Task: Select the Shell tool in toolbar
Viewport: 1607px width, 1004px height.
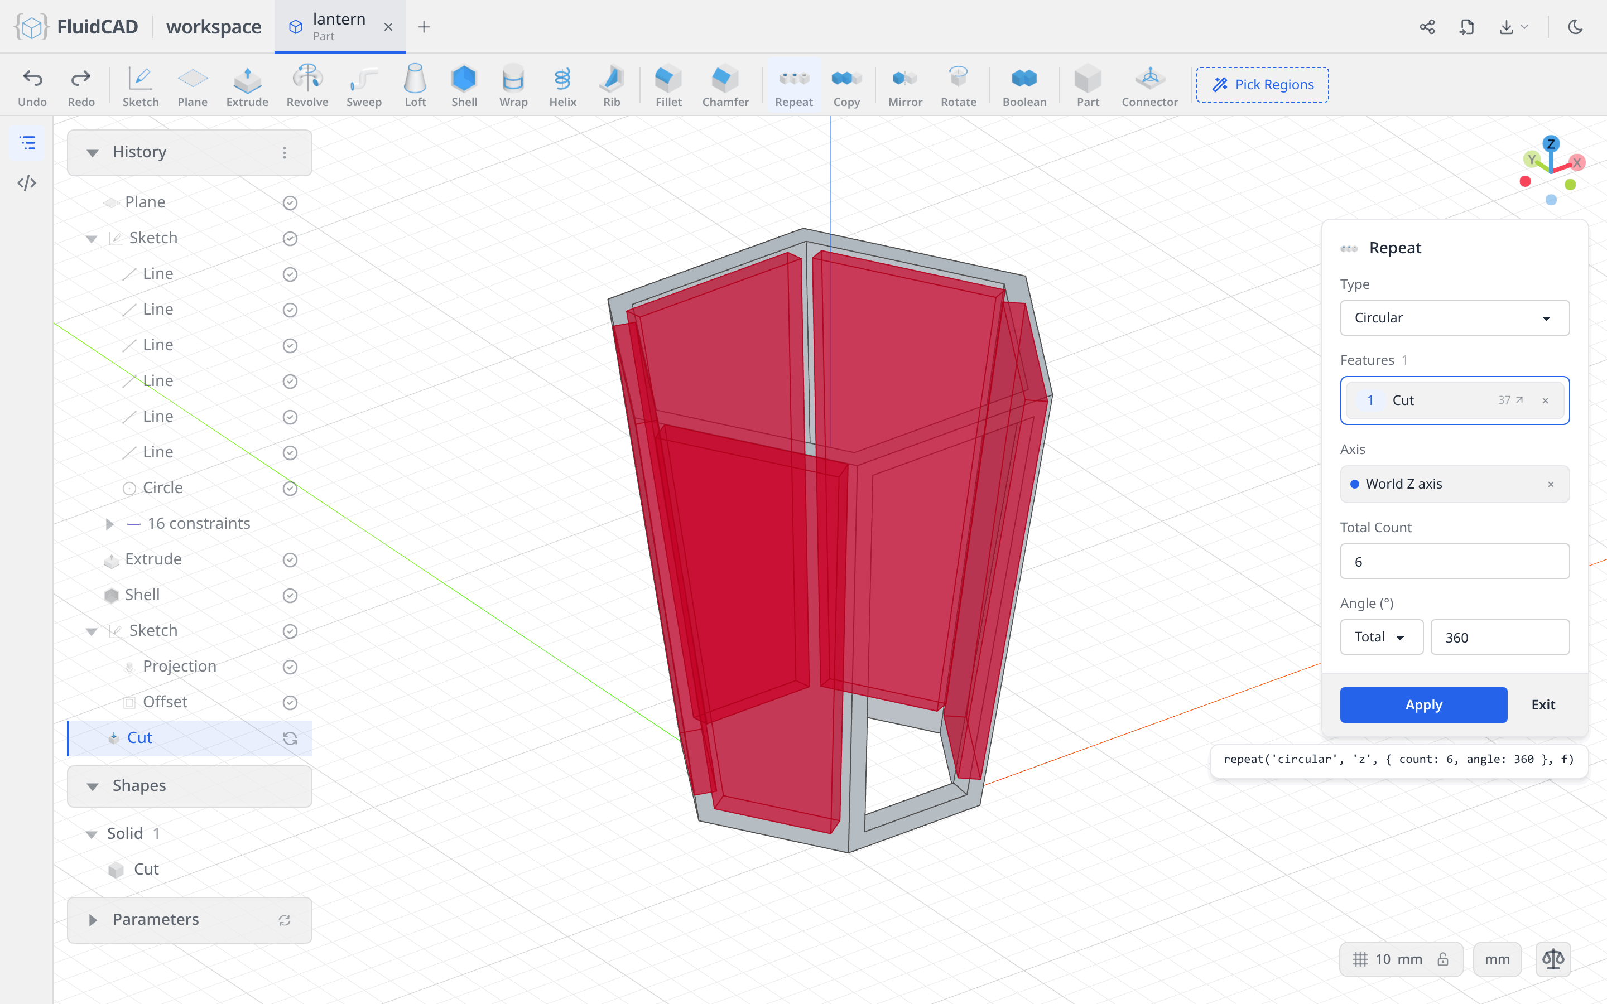Action: (464, 86)
